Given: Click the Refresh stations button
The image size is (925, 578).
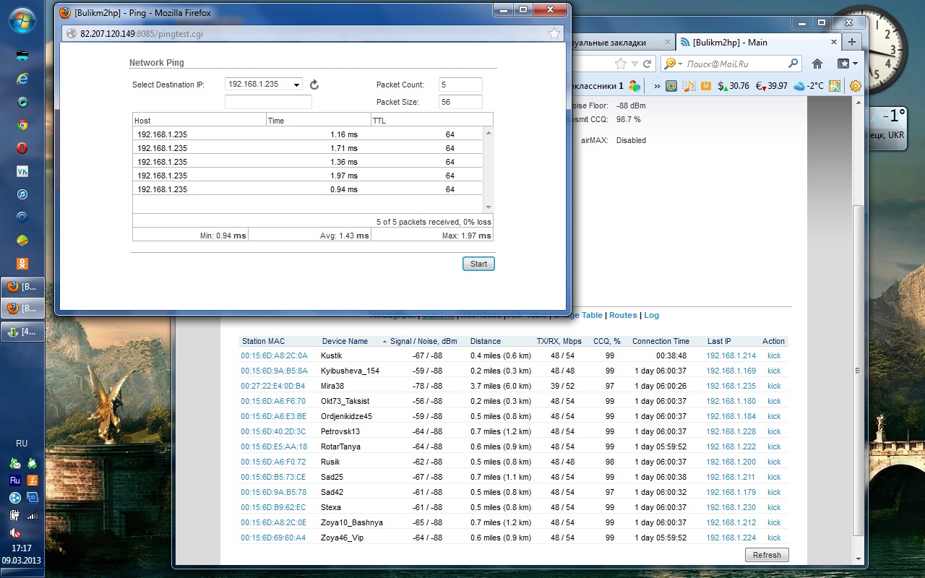Looking at the screenshot, I should 767,555.
